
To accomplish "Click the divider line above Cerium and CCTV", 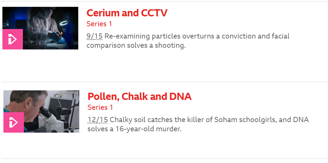I will [164, 1].
